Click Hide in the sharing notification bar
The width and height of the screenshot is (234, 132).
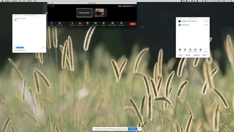point(139,129)
